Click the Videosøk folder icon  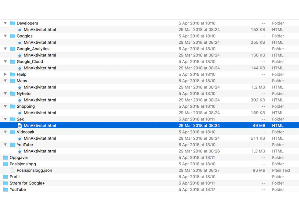pyautogui.click(x=13, y=132)
